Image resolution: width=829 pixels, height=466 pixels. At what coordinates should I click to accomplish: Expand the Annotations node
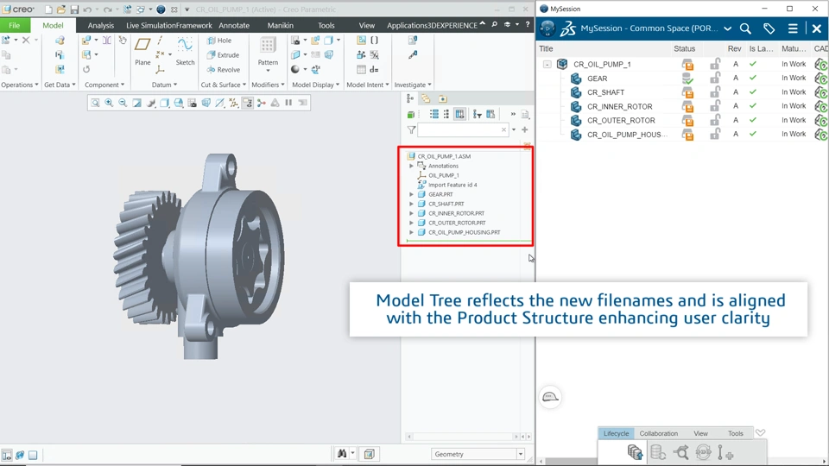point(412,166)
